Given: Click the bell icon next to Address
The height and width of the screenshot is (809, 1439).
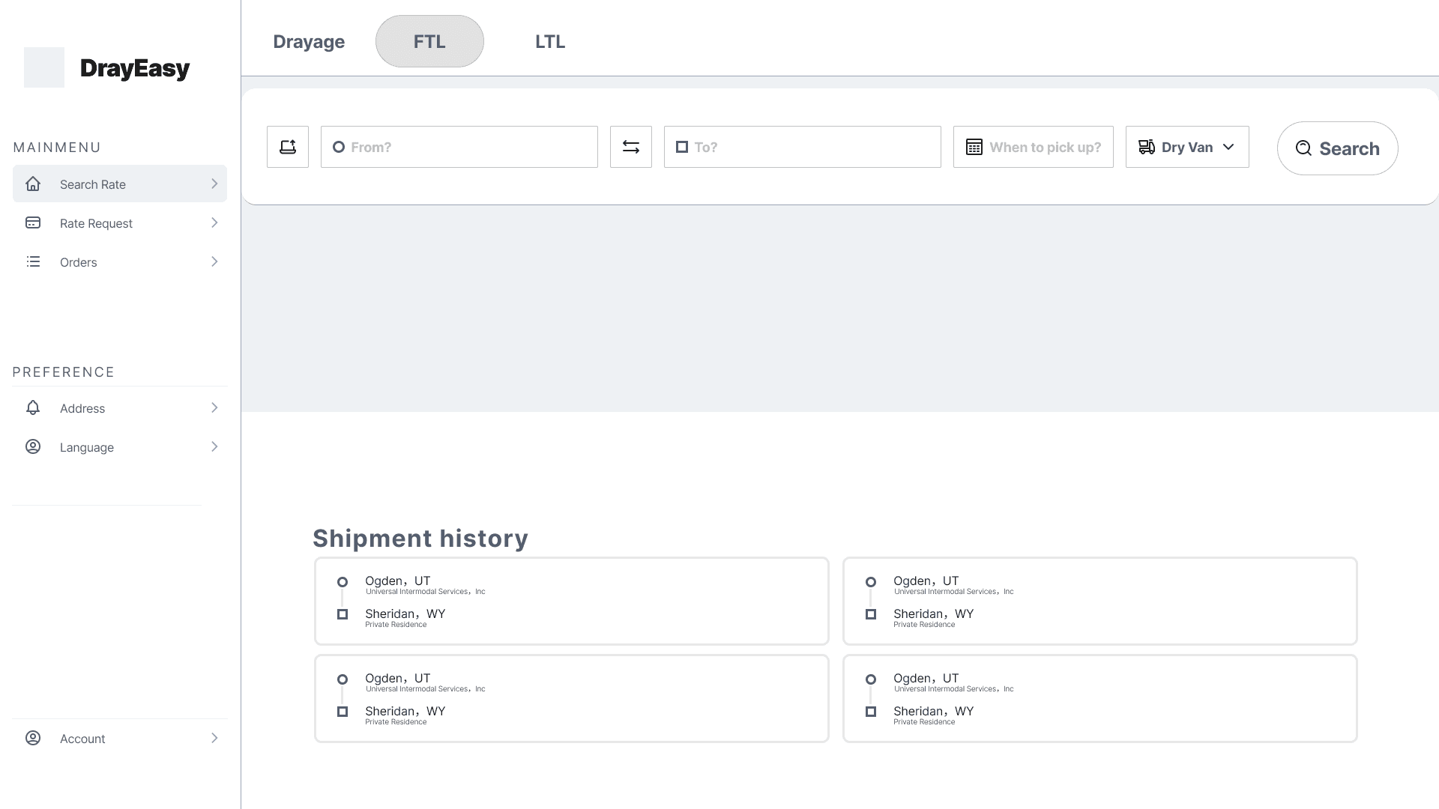Looking at the screenshot, I should tap(33, 408).
